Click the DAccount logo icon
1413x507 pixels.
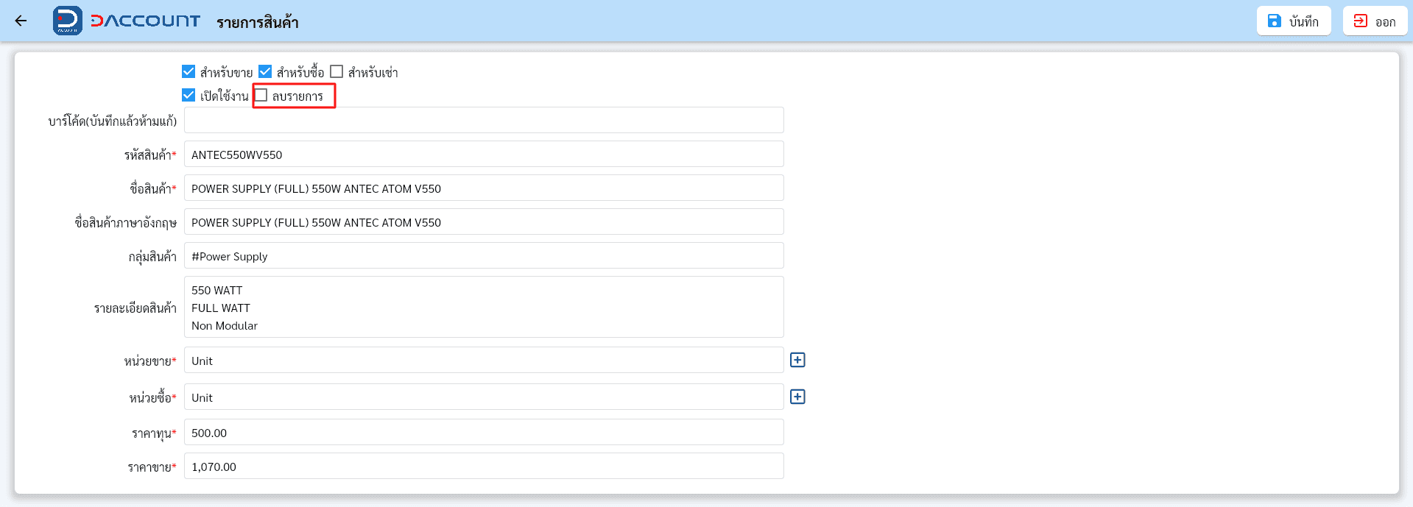click(68, 21)
